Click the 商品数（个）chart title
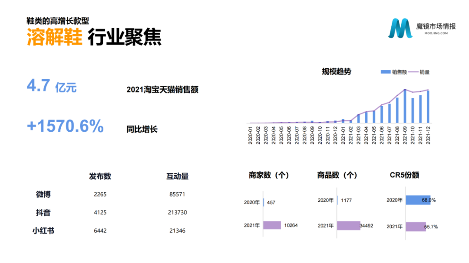Screen dimensions: 469x263 (x=337, y=175)
